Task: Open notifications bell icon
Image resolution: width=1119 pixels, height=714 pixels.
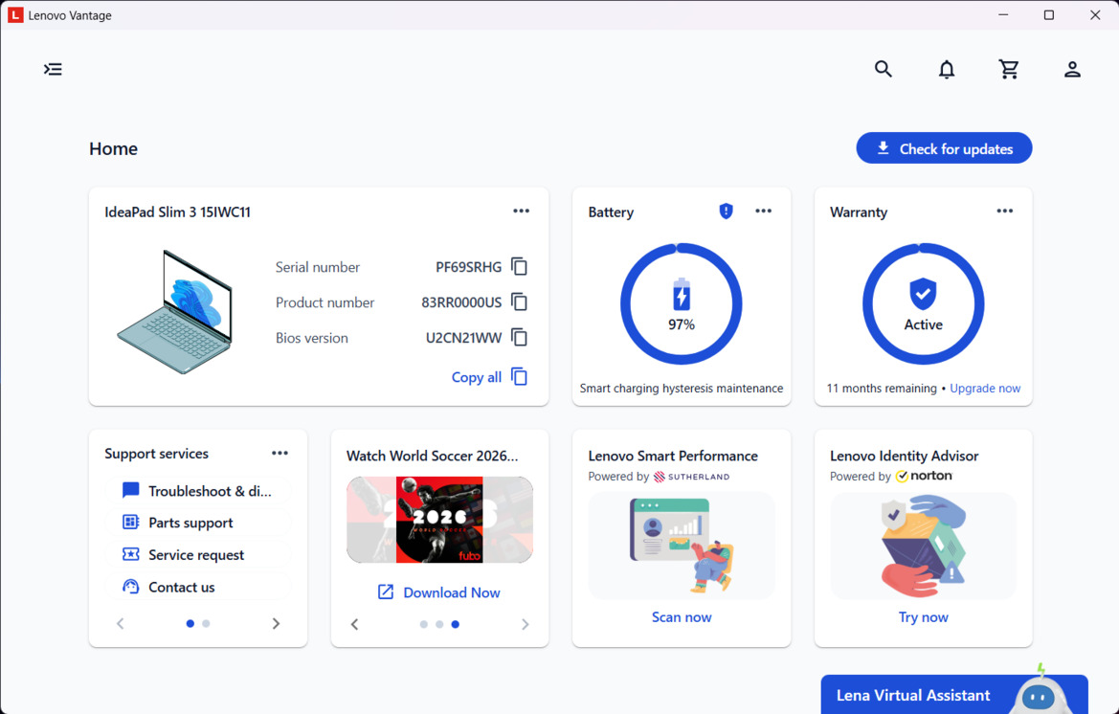Action: click(x=947, y=69)
